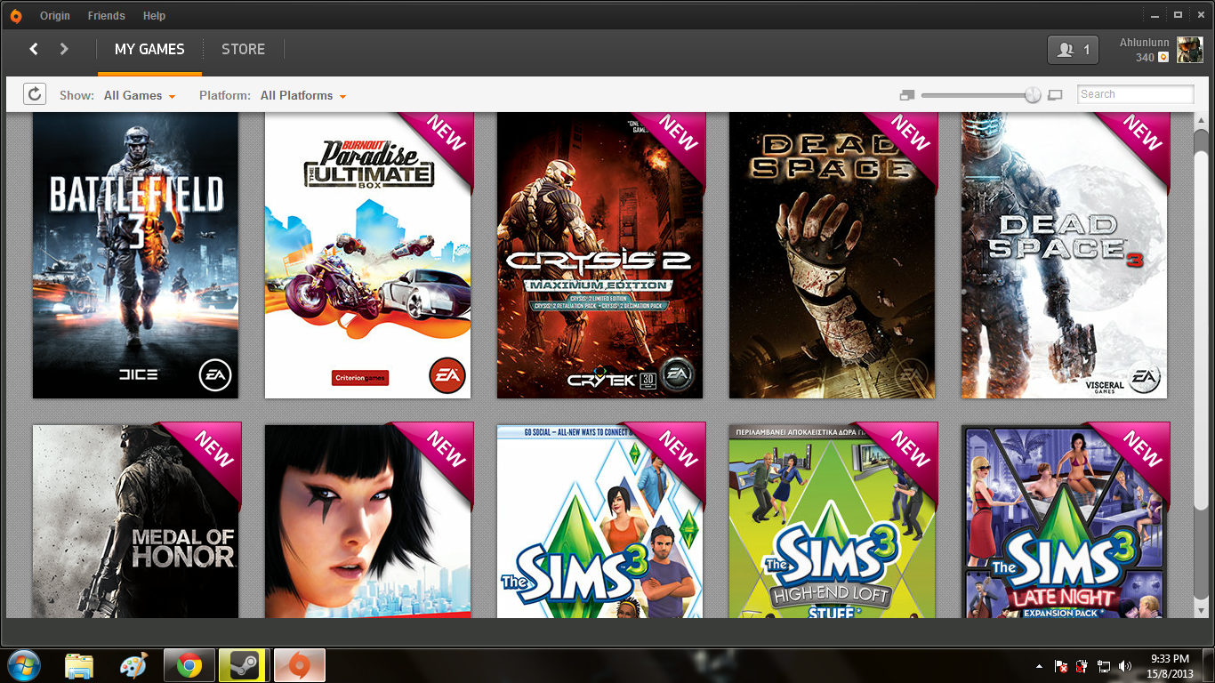1215x683 pixels.
Task: Click the Origin taskbar button
Action: click(300, 665)
